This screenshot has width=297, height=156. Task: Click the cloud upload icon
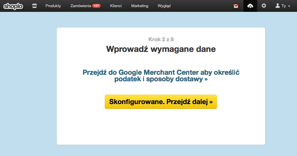pos(250,6)
